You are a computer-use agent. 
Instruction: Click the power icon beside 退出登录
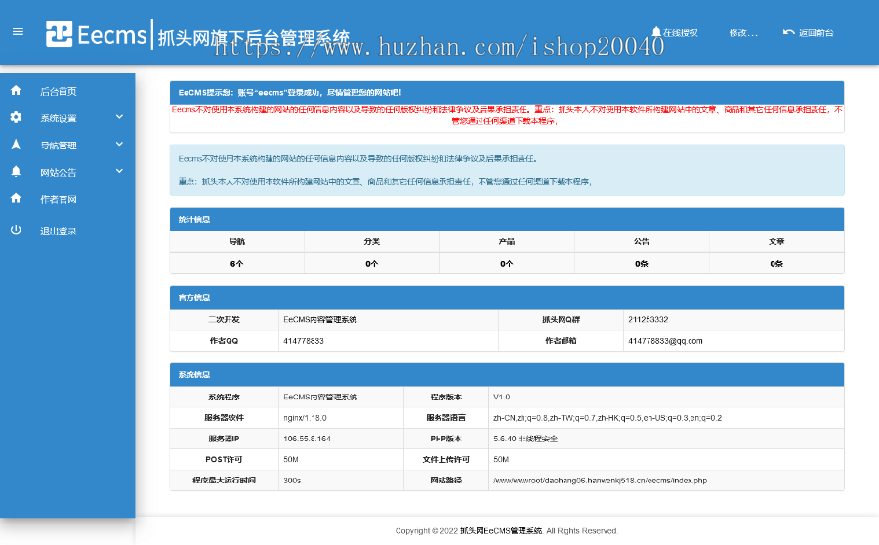tap(16, 230)
